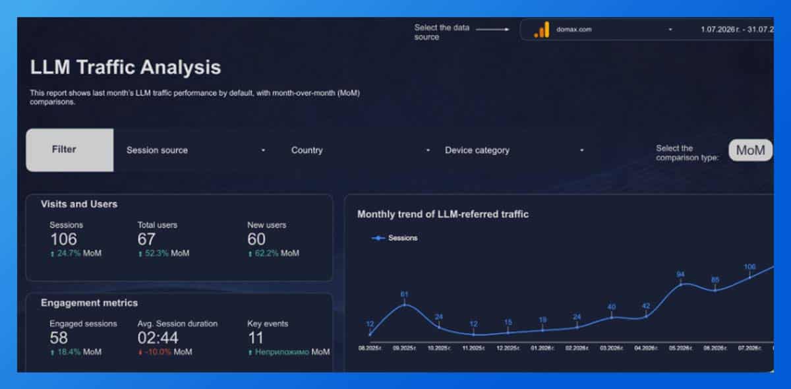Click the 12.2025 axis label on the chart
791x389 pixels.
[508, 347]
